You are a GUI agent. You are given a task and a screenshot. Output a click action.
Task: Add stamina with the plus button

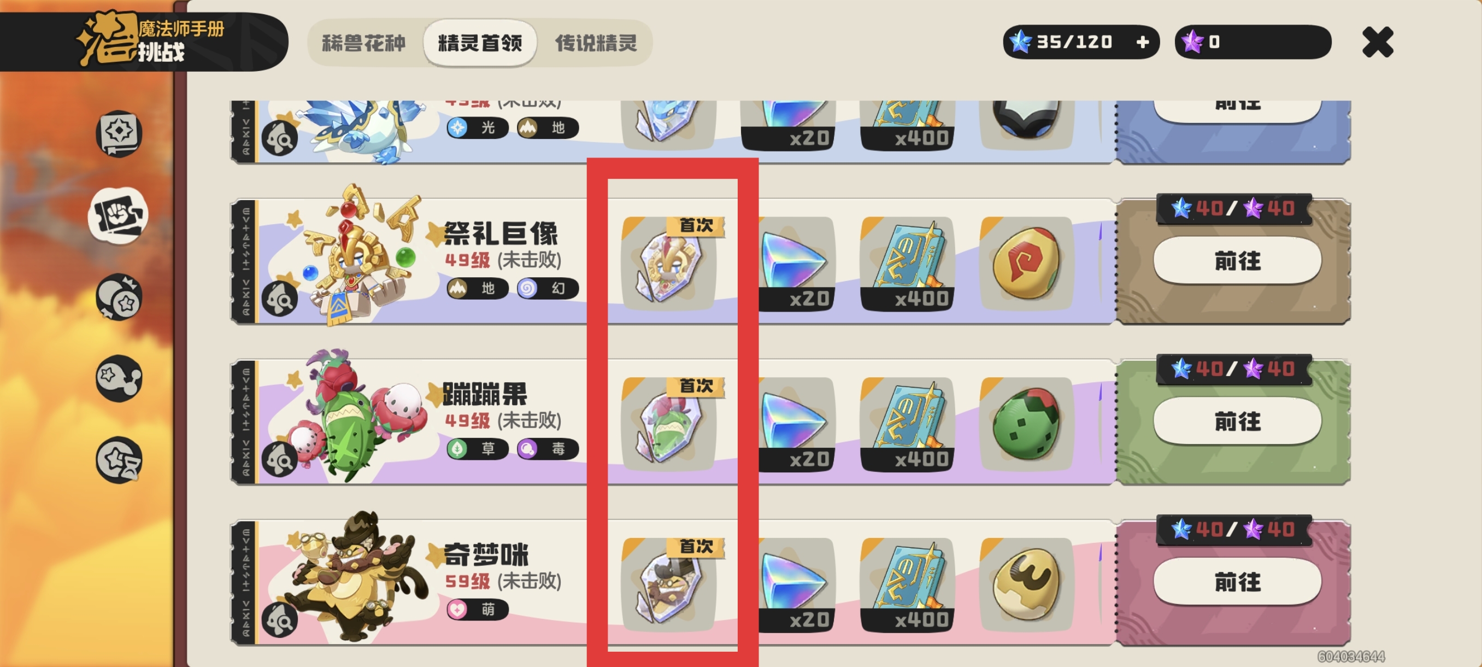[x=1143, y=42]
